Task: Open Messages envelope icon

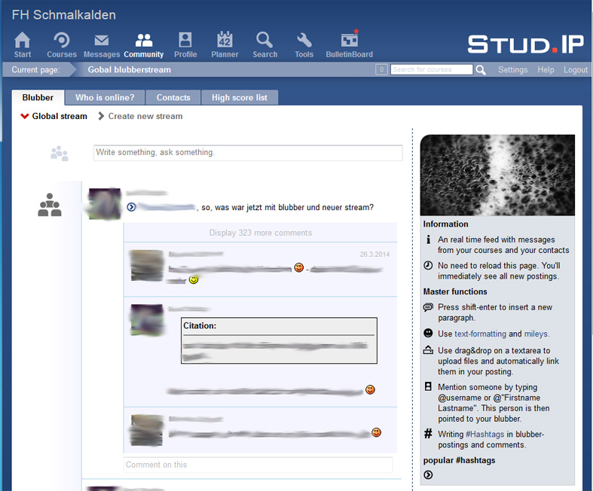Action: (x=102, y=40)
